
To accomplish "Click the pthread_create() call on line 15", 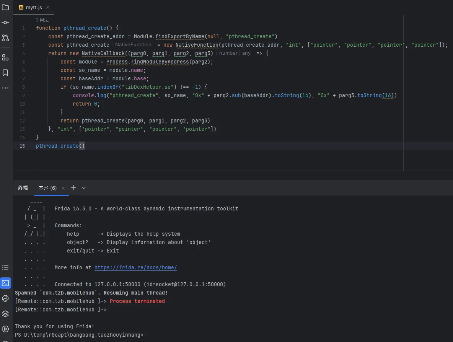I will coord(60,146).
